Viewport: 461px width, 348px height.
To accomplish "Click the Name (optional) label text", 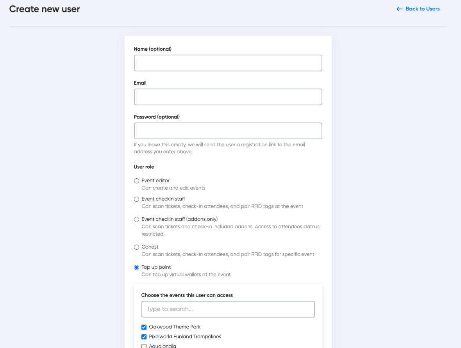I will [152, 49].
